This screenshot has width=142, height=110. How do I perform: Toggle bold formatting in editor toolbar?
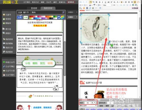pyautogui.click(x=100, y=2)
